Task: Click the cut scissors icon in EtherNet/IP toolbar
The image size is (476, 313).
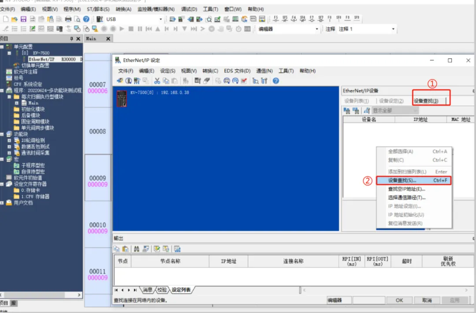Action: pyautogui.click(x=157, y=81)
